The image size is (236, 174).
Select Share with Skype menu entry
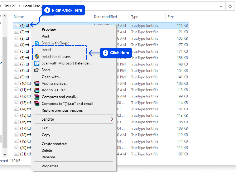coord(55,43)
